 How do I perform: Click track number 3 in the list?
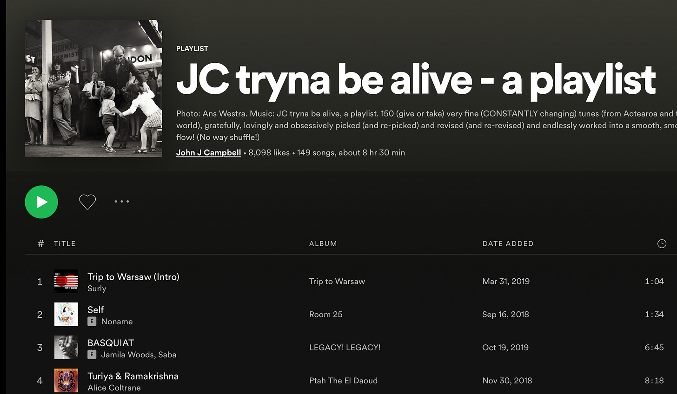click(40, 348)
